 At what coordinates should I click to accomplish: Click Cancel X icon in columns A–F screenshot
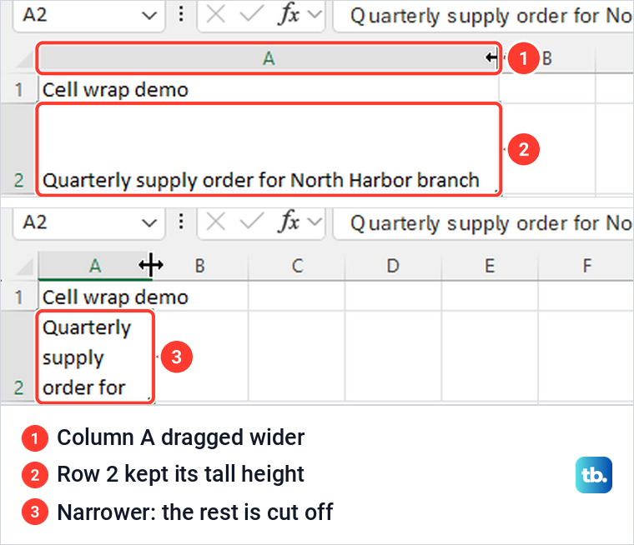pos(215,222)
